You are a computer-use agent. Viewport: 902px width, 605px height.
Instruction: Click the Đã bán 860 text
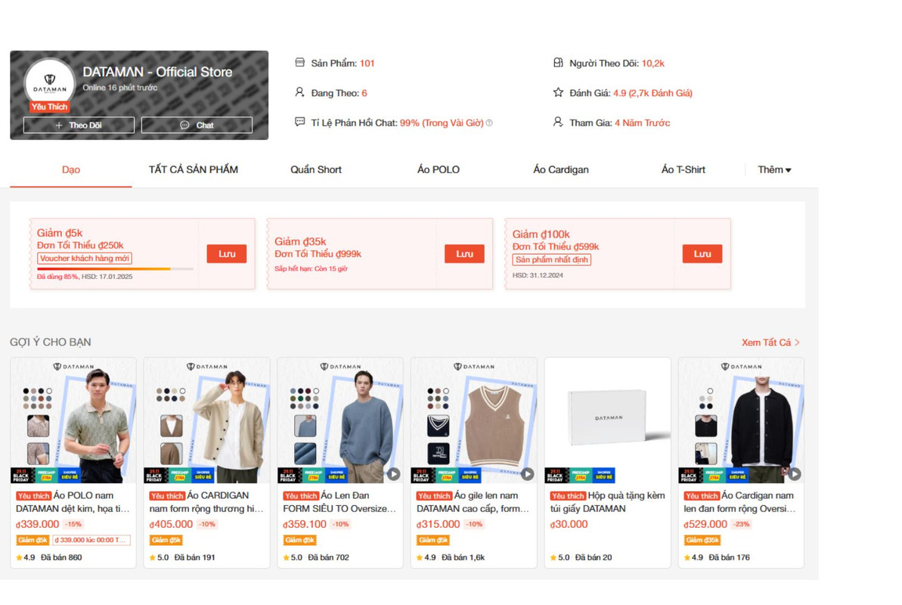[61, 557]
